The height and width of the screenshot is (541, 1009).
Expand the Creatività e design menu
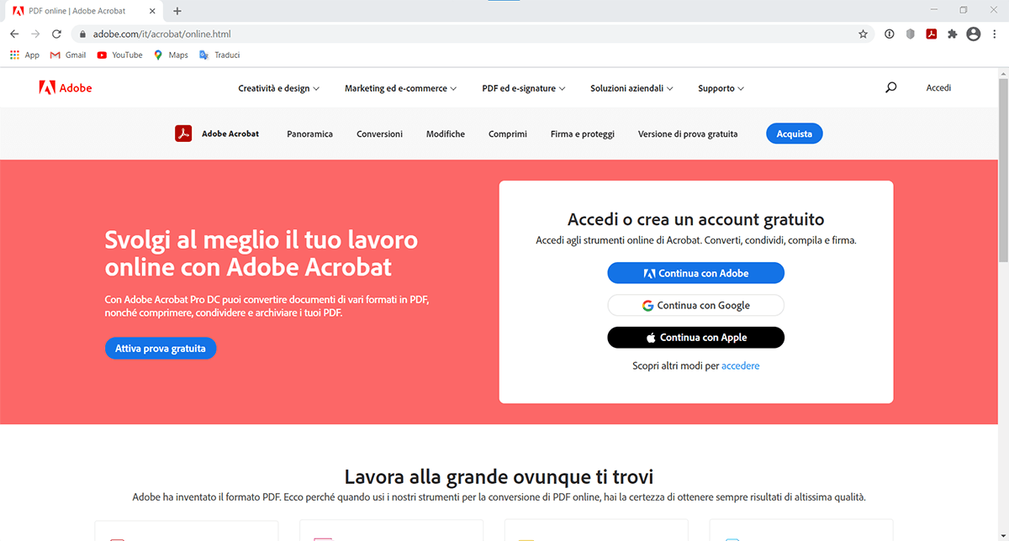[279, 88]
